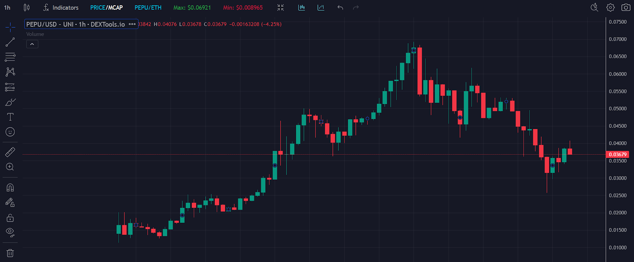Click the -4.25% change readout

point(271,24)
